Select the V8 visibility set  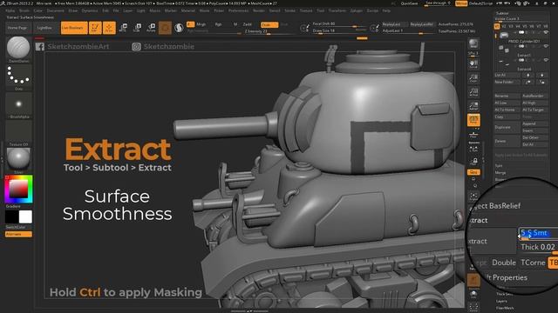546,26
